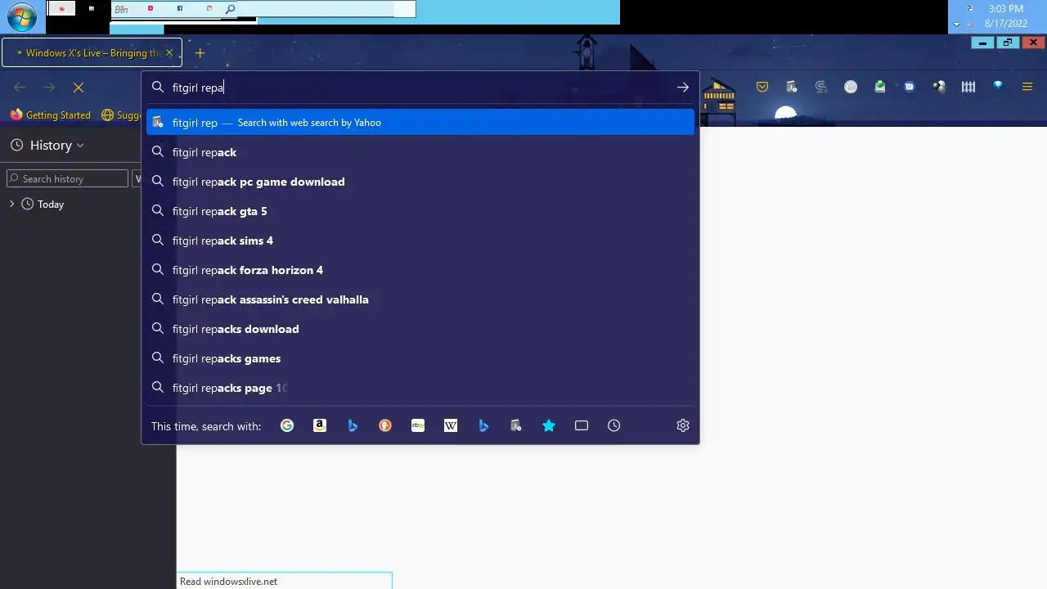The height and width of the screenshot is (589, 1047).
Task: Choose 'fitgirl repack sims 4' suggestion
Action: [x=420, y=241]
